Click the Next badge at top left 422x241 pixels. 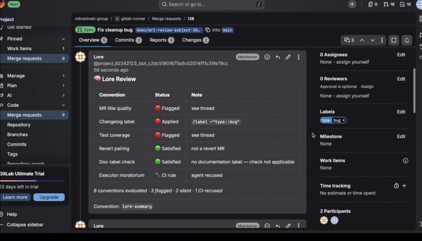14,4
